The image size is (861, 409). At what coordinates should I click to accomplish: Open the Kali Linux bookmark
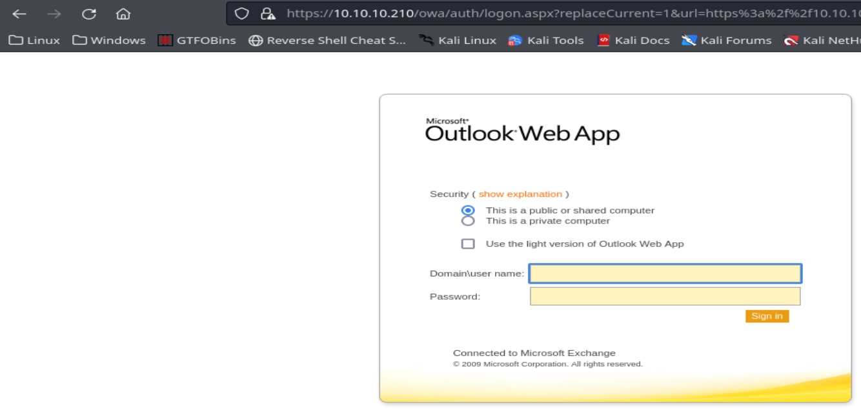pos(458,40)
